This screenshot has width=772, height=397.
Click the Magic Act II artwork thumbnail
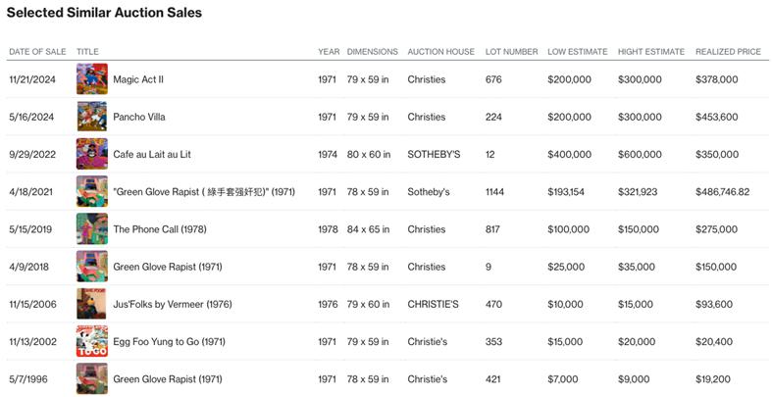92,79
